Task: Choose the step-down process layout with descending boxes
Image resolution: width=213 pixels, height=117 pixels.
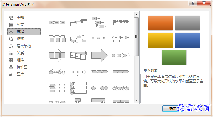Action: [x=99, y=22]
